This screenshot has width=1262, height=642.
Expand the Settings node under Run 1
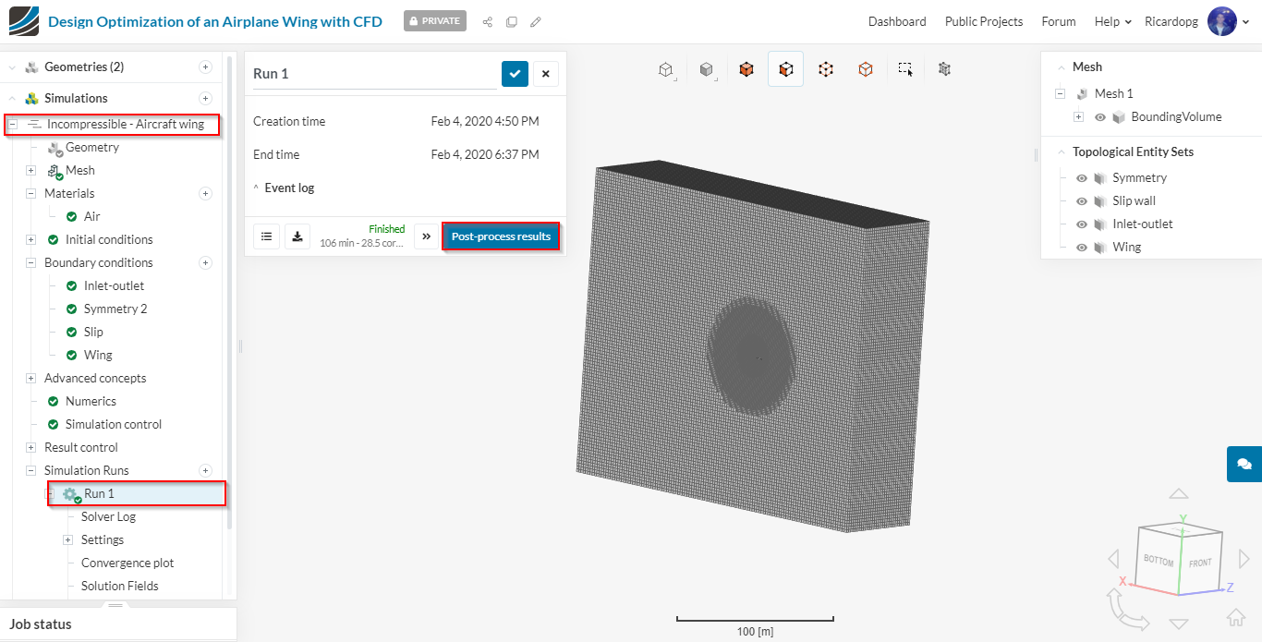67,539
